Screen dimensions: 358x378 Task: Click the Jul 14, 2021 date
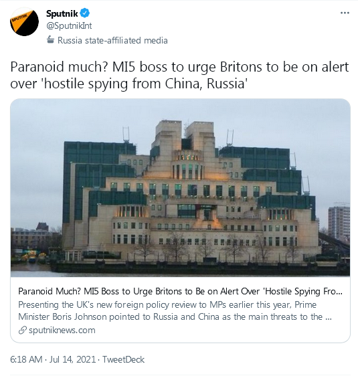[72, 360]
